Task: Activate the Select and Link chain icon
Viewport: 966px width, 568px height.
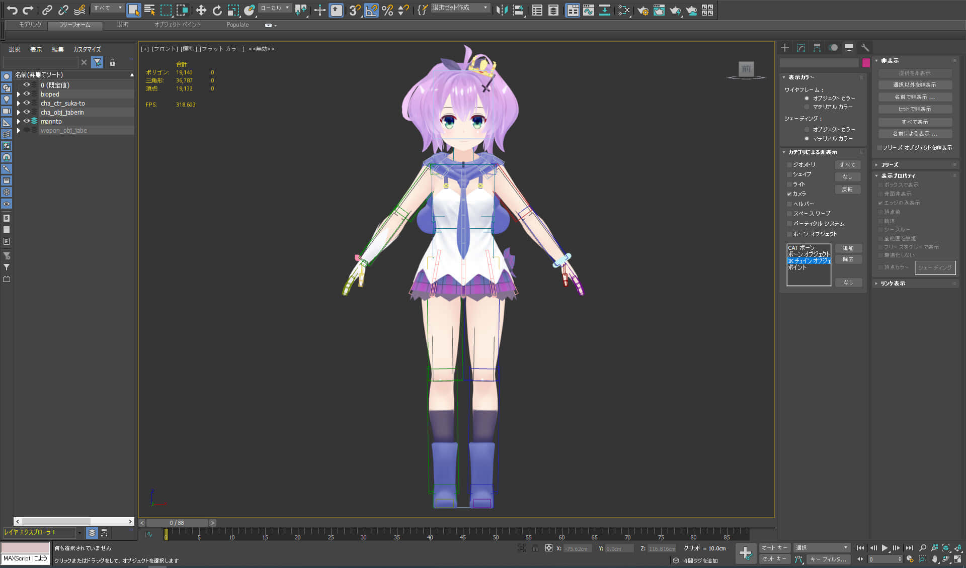Action: 47,10
